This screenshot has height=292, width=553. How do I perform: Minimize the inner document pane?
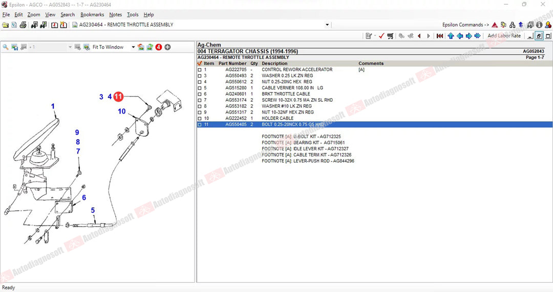tap(530, 36)
